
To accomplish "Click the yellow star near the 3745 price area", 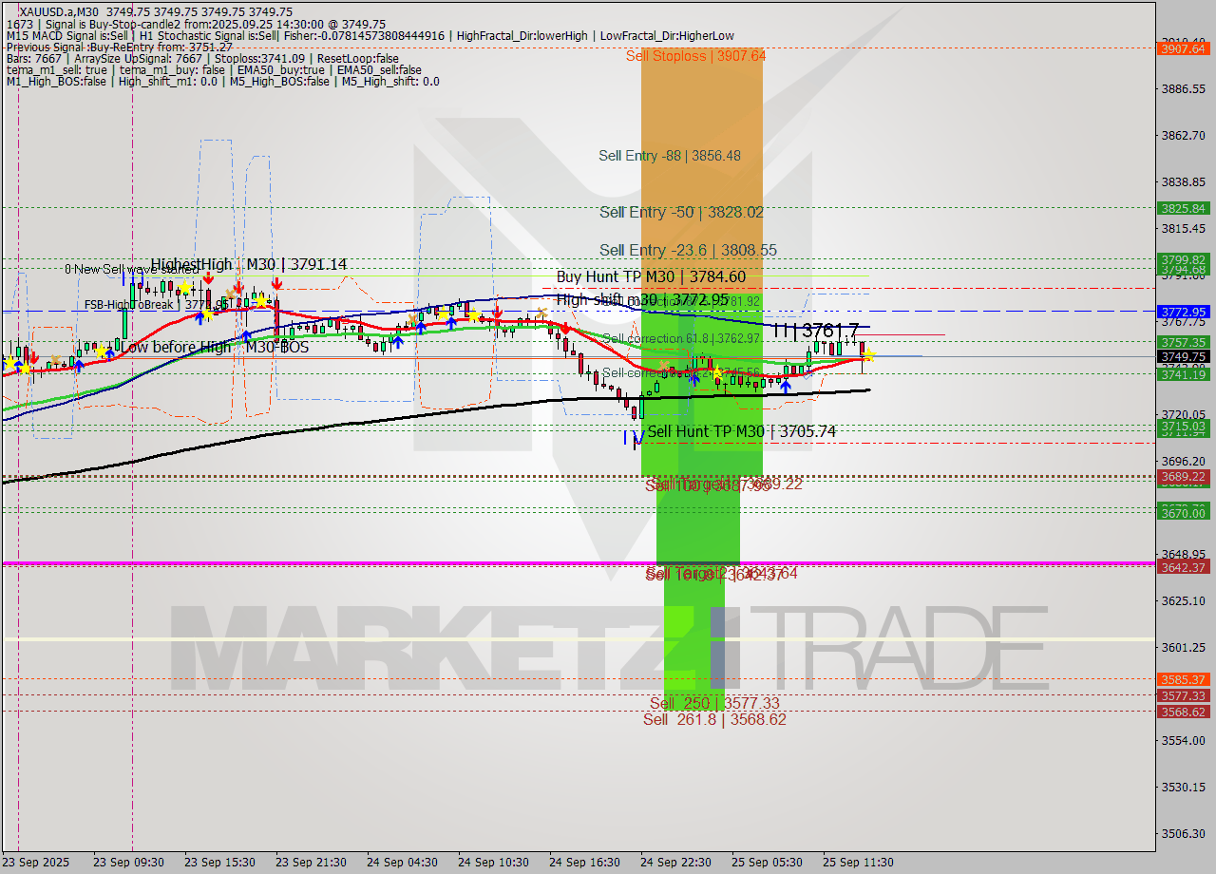I will [x=717, y=372].
